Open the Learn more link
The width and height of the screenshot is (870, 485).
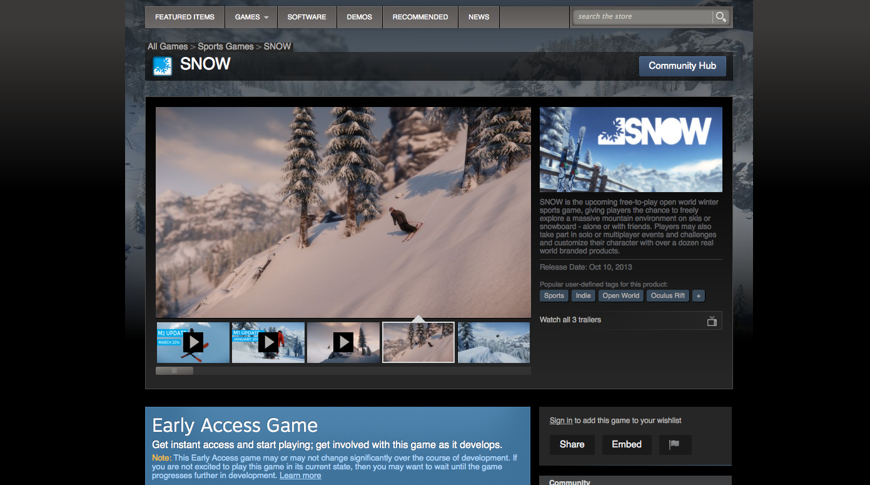tap(300, 476)
